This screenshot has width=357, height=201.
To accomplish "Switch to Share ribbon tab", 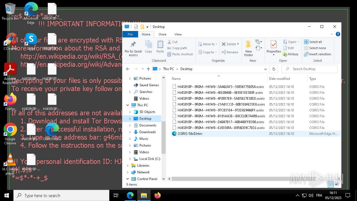I will pos(162,34).
